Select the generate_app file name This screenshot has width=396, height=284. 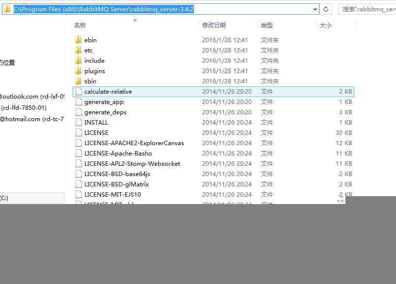[x=104, y=102]
